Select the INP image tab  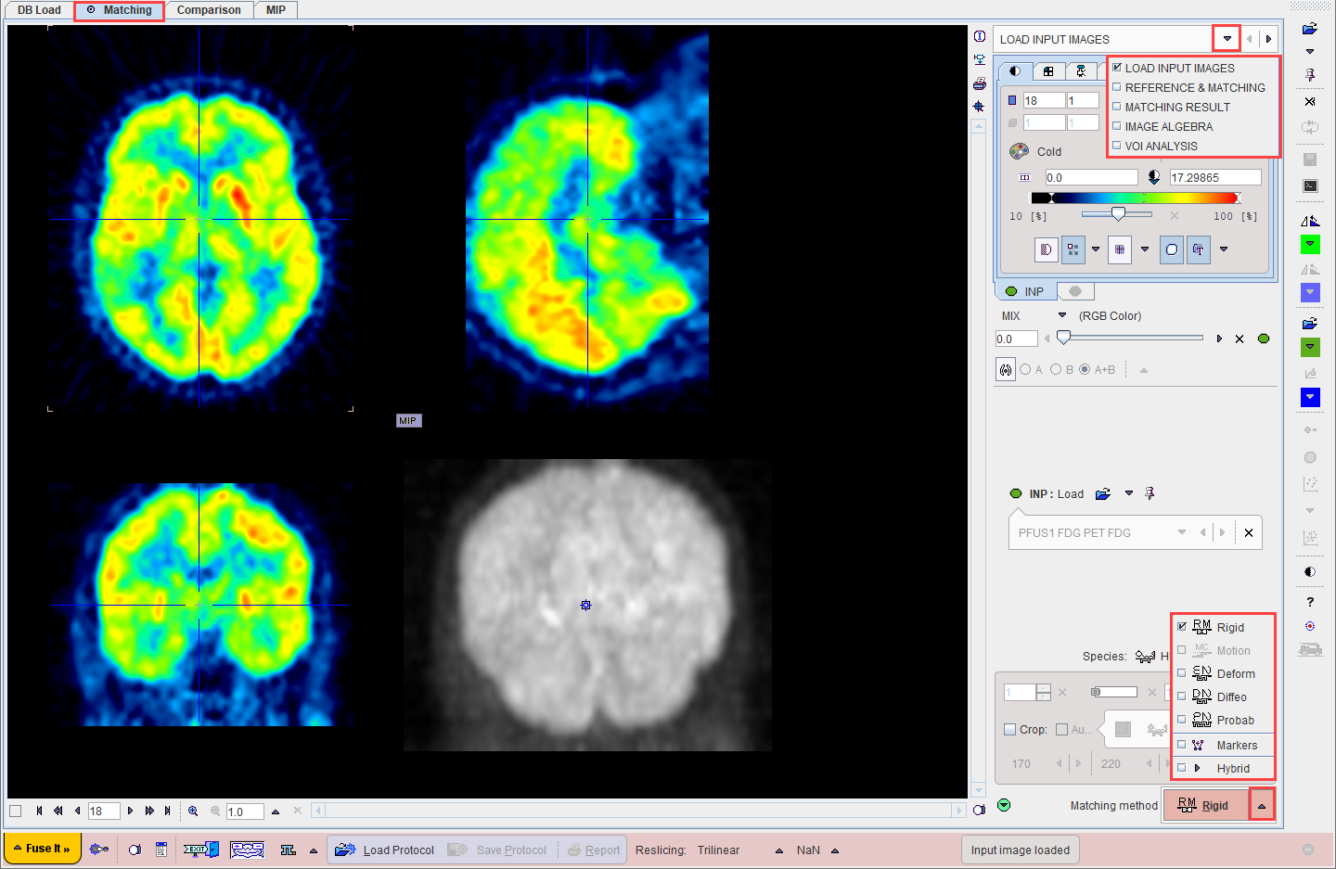[1026, 291]
